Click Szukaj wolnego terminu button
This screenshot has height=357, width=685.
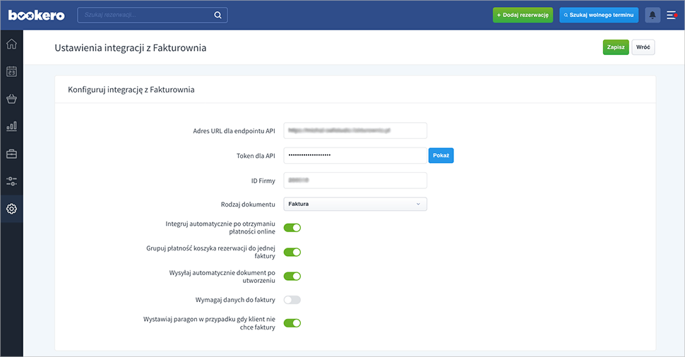599,15
